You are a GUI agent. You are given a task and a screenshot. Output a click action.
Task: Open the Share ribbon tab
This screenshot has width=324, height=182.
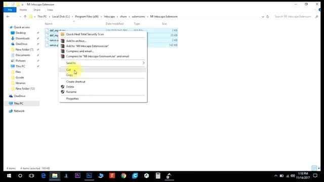coord(37,10)
